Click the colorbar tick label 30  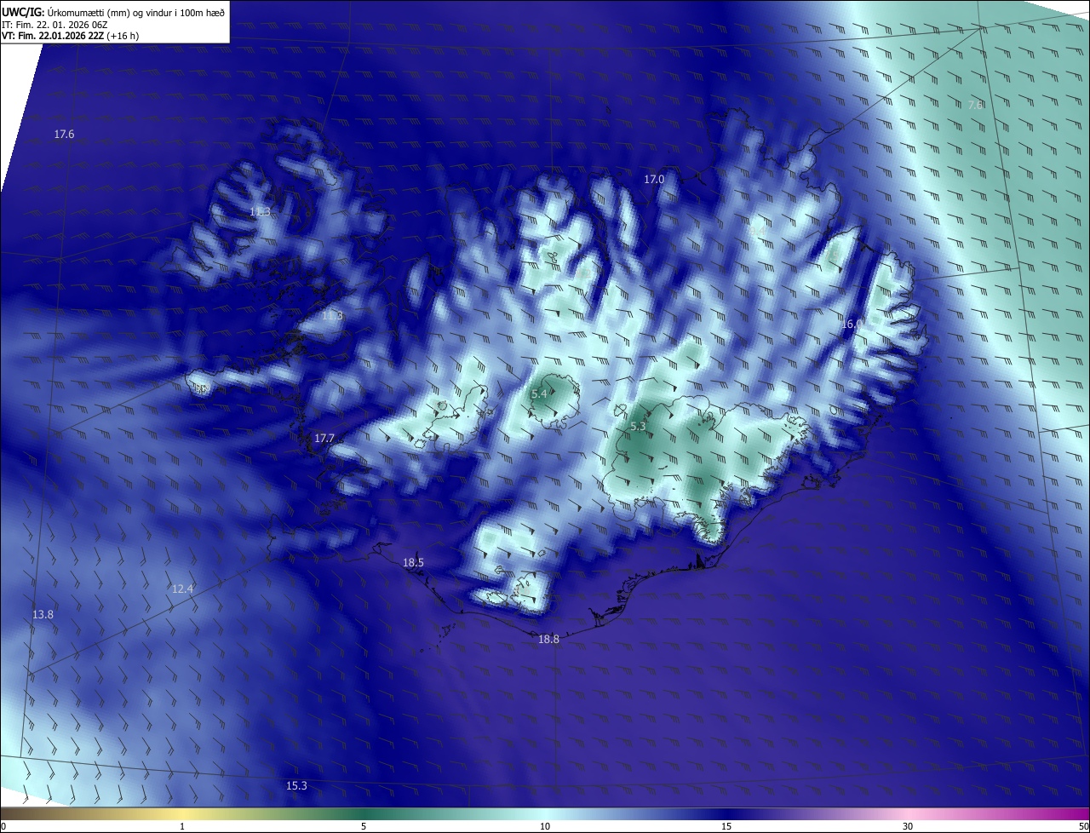908,826
